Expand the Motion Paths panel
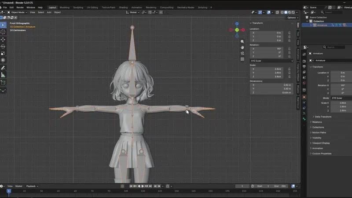 click(x=319, y=133)
